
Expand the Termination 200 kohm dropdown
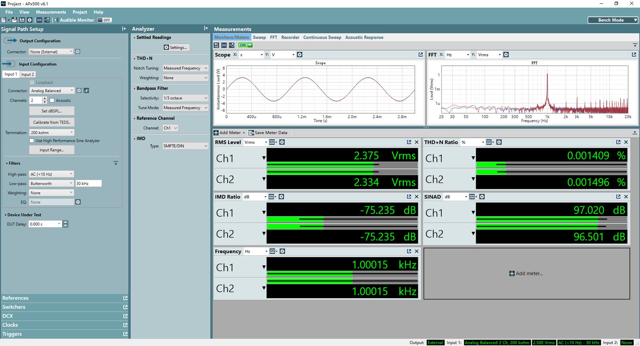point(52,133)
